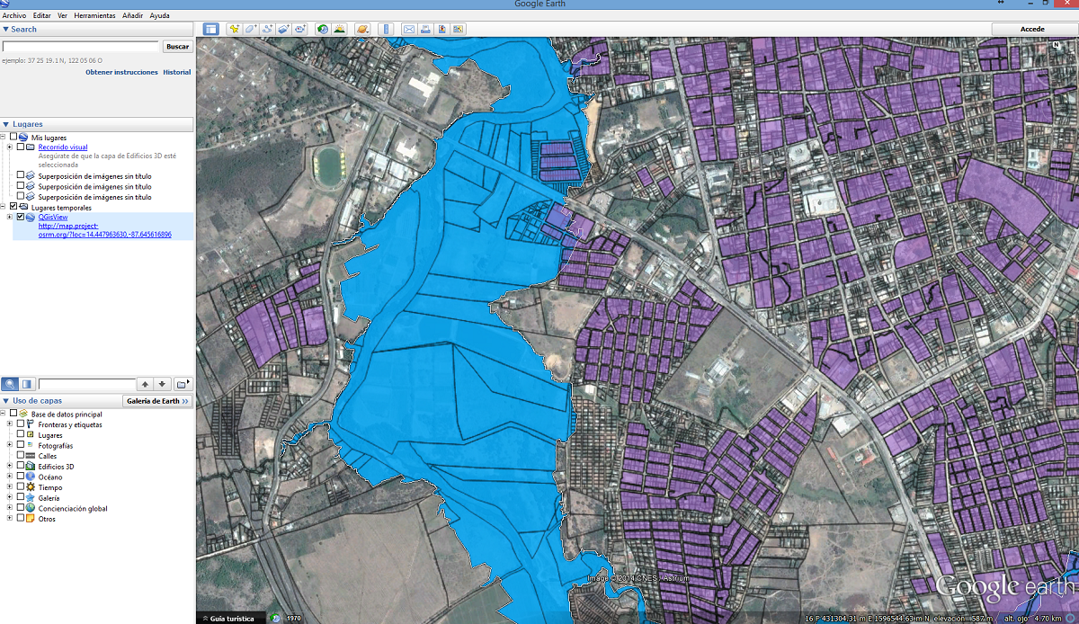Viewport: 1079px width, 624px height.
Task: Enable the Fotografías layer checkbox
Action: click(x=21, y=445)
